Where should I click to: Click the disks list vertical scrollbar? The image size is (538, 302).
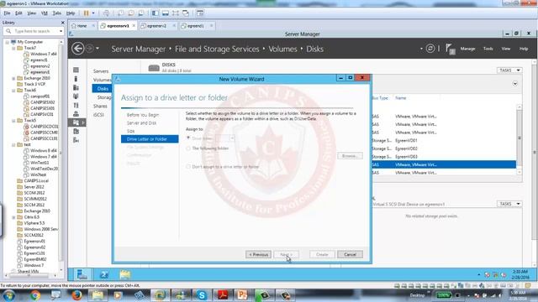coord(520,140)
